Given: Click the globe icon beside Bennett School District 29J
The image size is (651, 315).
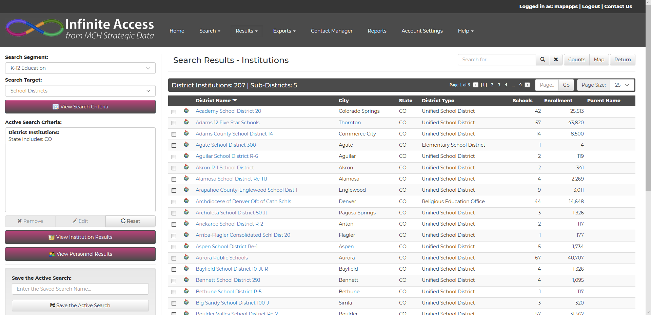Looking at the screenshot, I should click(186, 279).
